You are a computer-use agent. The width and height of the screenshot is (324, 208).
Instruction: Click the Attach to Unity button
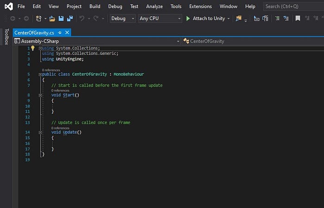click(206, 19)
